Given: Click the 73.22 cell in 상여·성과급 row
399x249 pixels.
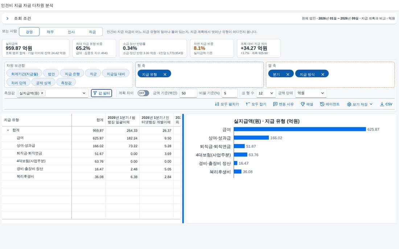Looking at the screenshot, I should point(122,146).
